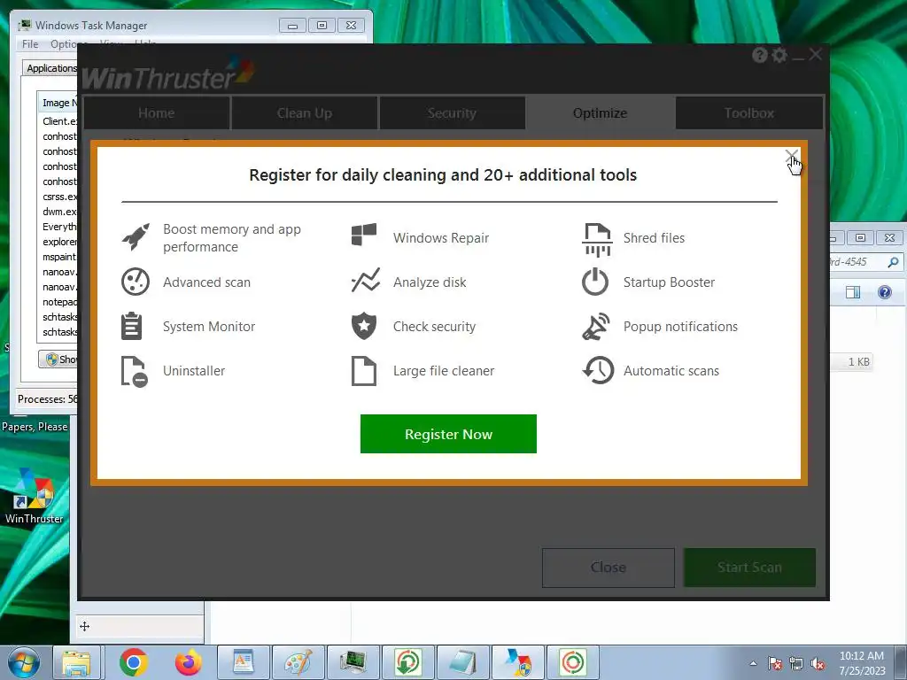Click the Shred files shredder icon
907x680 pixels.
coord(597,239)
